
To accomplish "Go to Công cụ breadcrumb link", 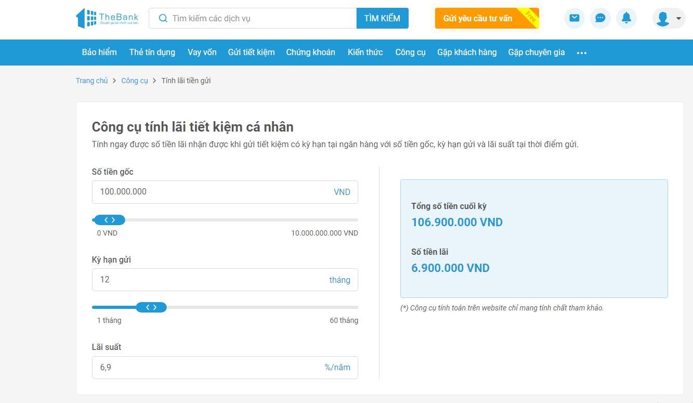I will click(135, 81).
